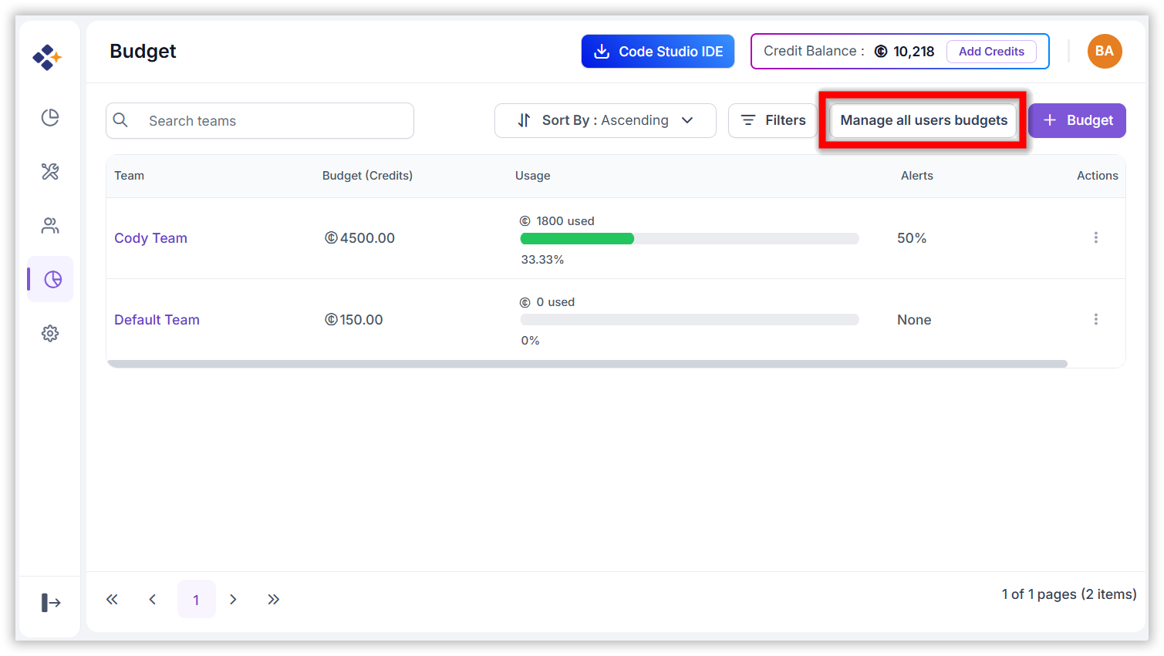Open actions menu for Cody Team

(1095, 237)
